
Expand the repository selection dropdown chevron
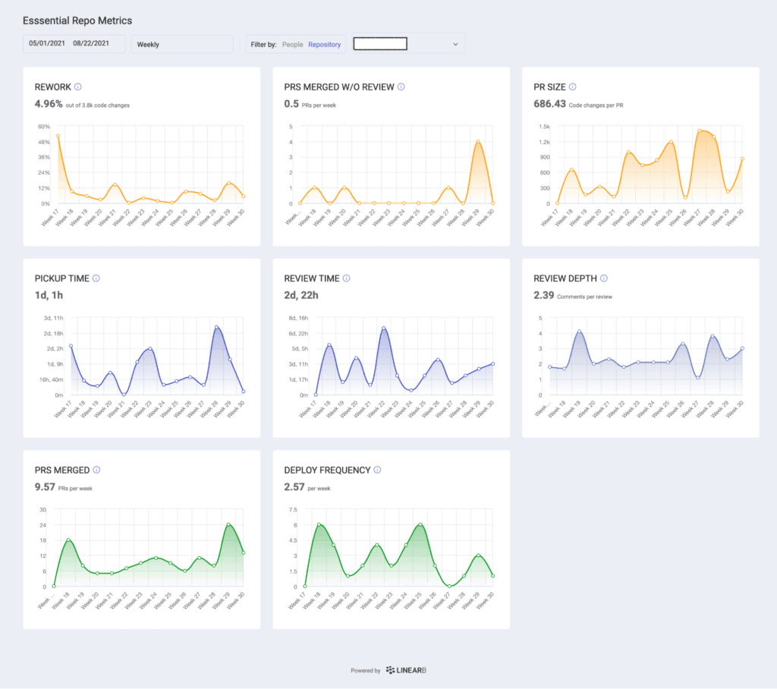click(x=455, y=45)
